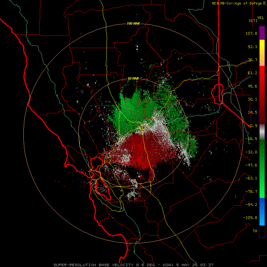Click the blue segment of velocity color bar
This screenshot has height=267, width=267.
(262, 212)
